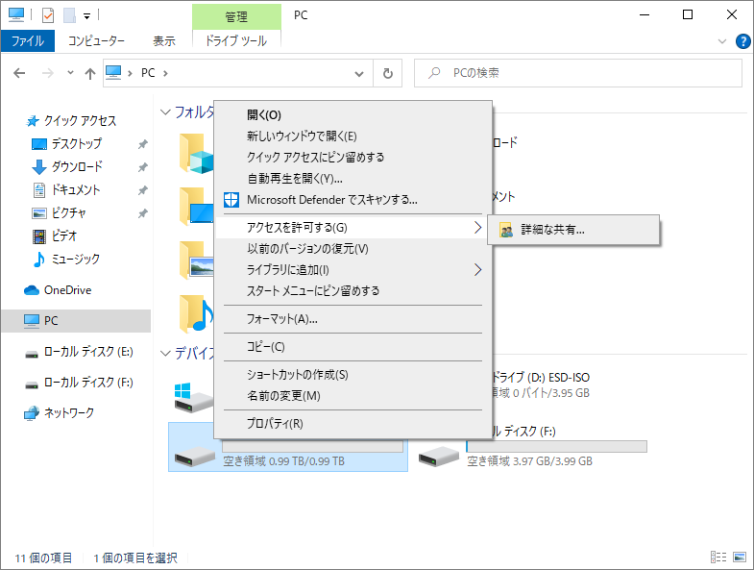Switch to details view layout icon
The width and height of the screenshot is (754, 570).
[718, 557]
